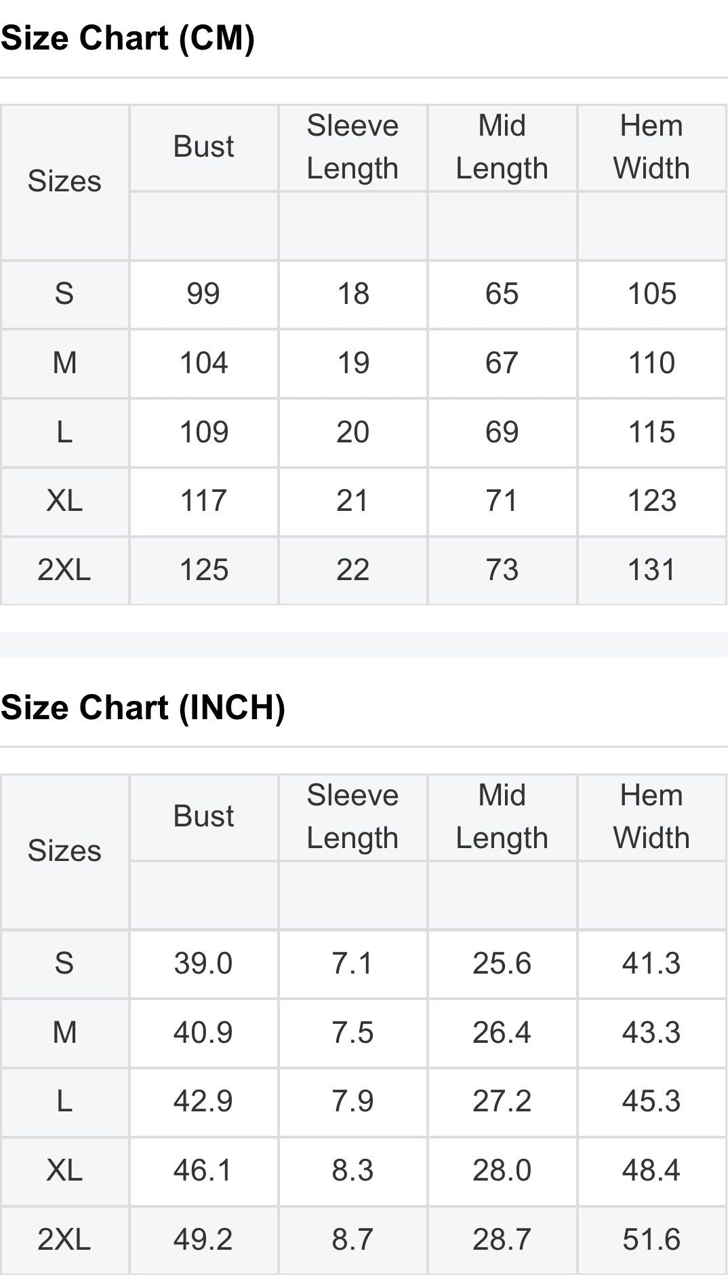Select the sleeve length value 21
Image resolution: width=728 pixels, height=1283 pixels.
click(x=352, y=501)
